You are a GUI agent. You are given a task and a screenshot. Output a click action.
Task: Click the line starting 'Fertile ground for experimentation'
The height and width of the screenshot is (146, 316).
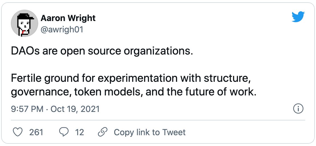coord(131,78)
